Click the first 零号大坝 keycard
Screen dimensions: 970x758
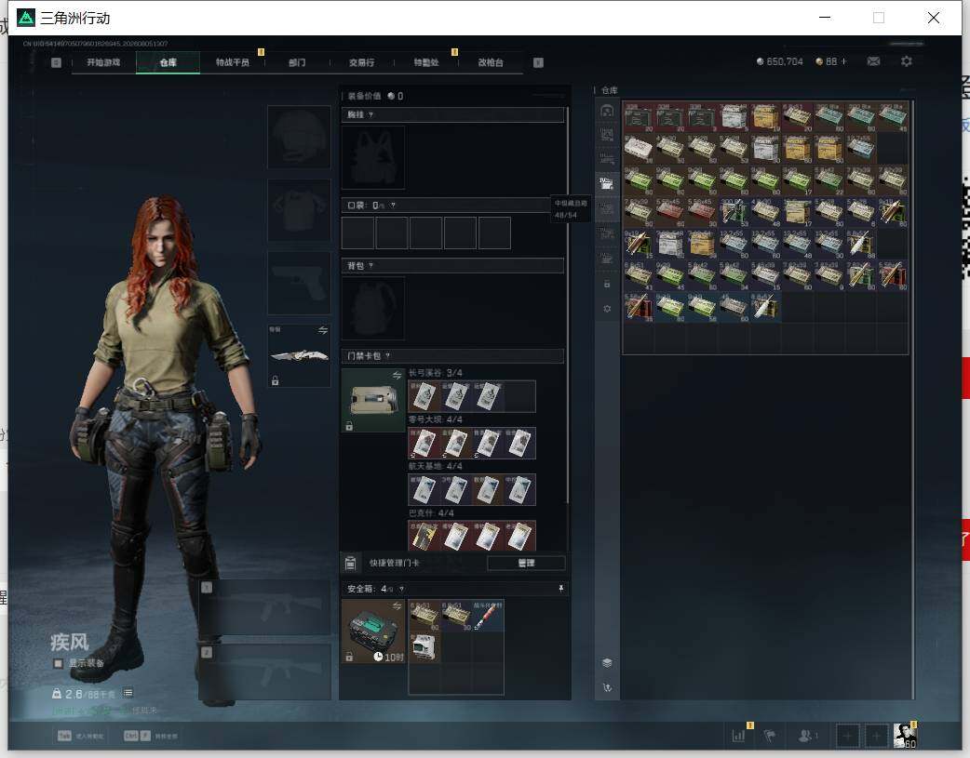(424, 444)
